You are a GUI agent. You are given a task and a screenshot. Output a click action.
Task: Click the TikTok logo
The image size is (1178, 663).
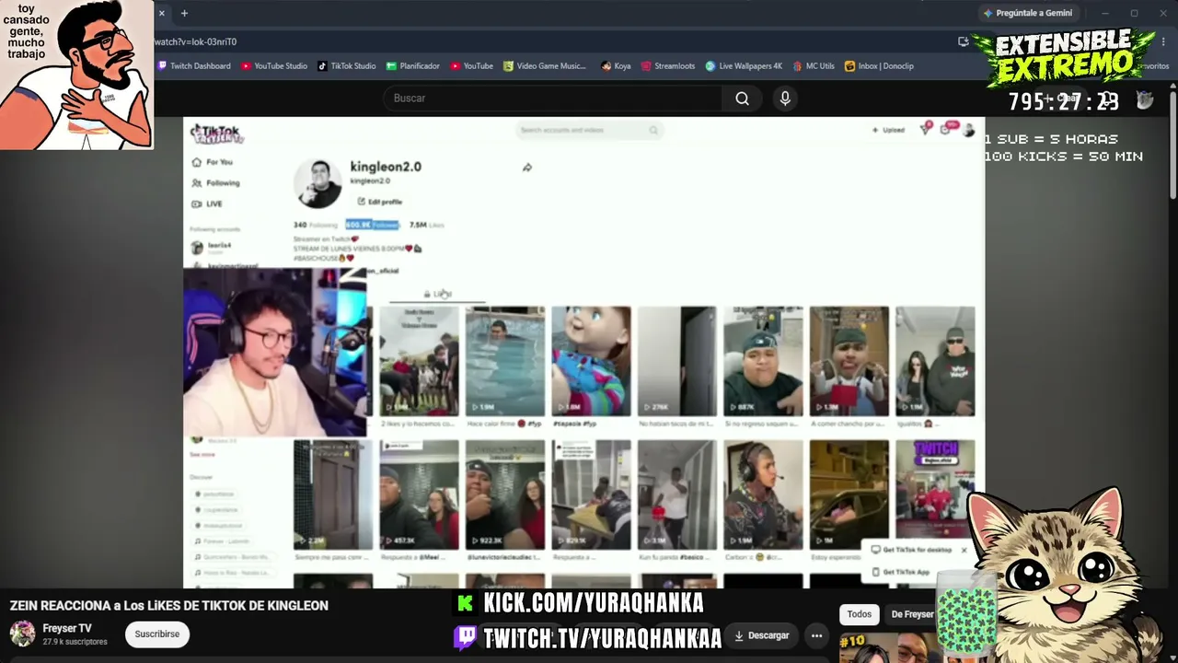coord(217,134)
